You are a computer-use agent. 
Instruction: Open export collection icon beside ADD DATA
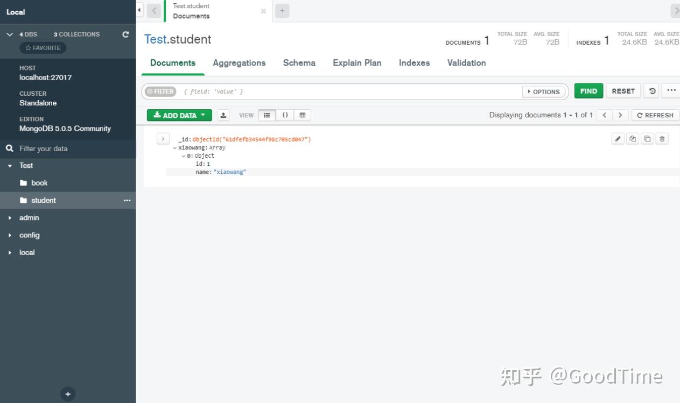coord(223,115)
